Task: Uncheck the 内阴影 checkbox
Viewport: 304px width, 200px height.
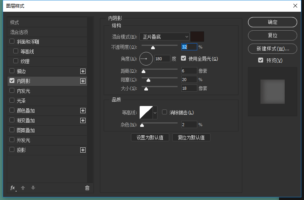Action: (12, 81)
